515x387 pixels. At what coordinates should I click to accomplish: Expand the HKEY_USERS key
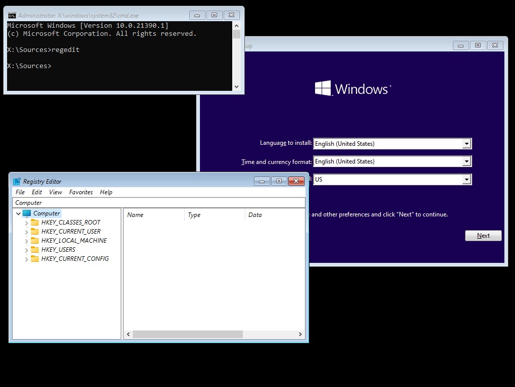coord(26,250)
